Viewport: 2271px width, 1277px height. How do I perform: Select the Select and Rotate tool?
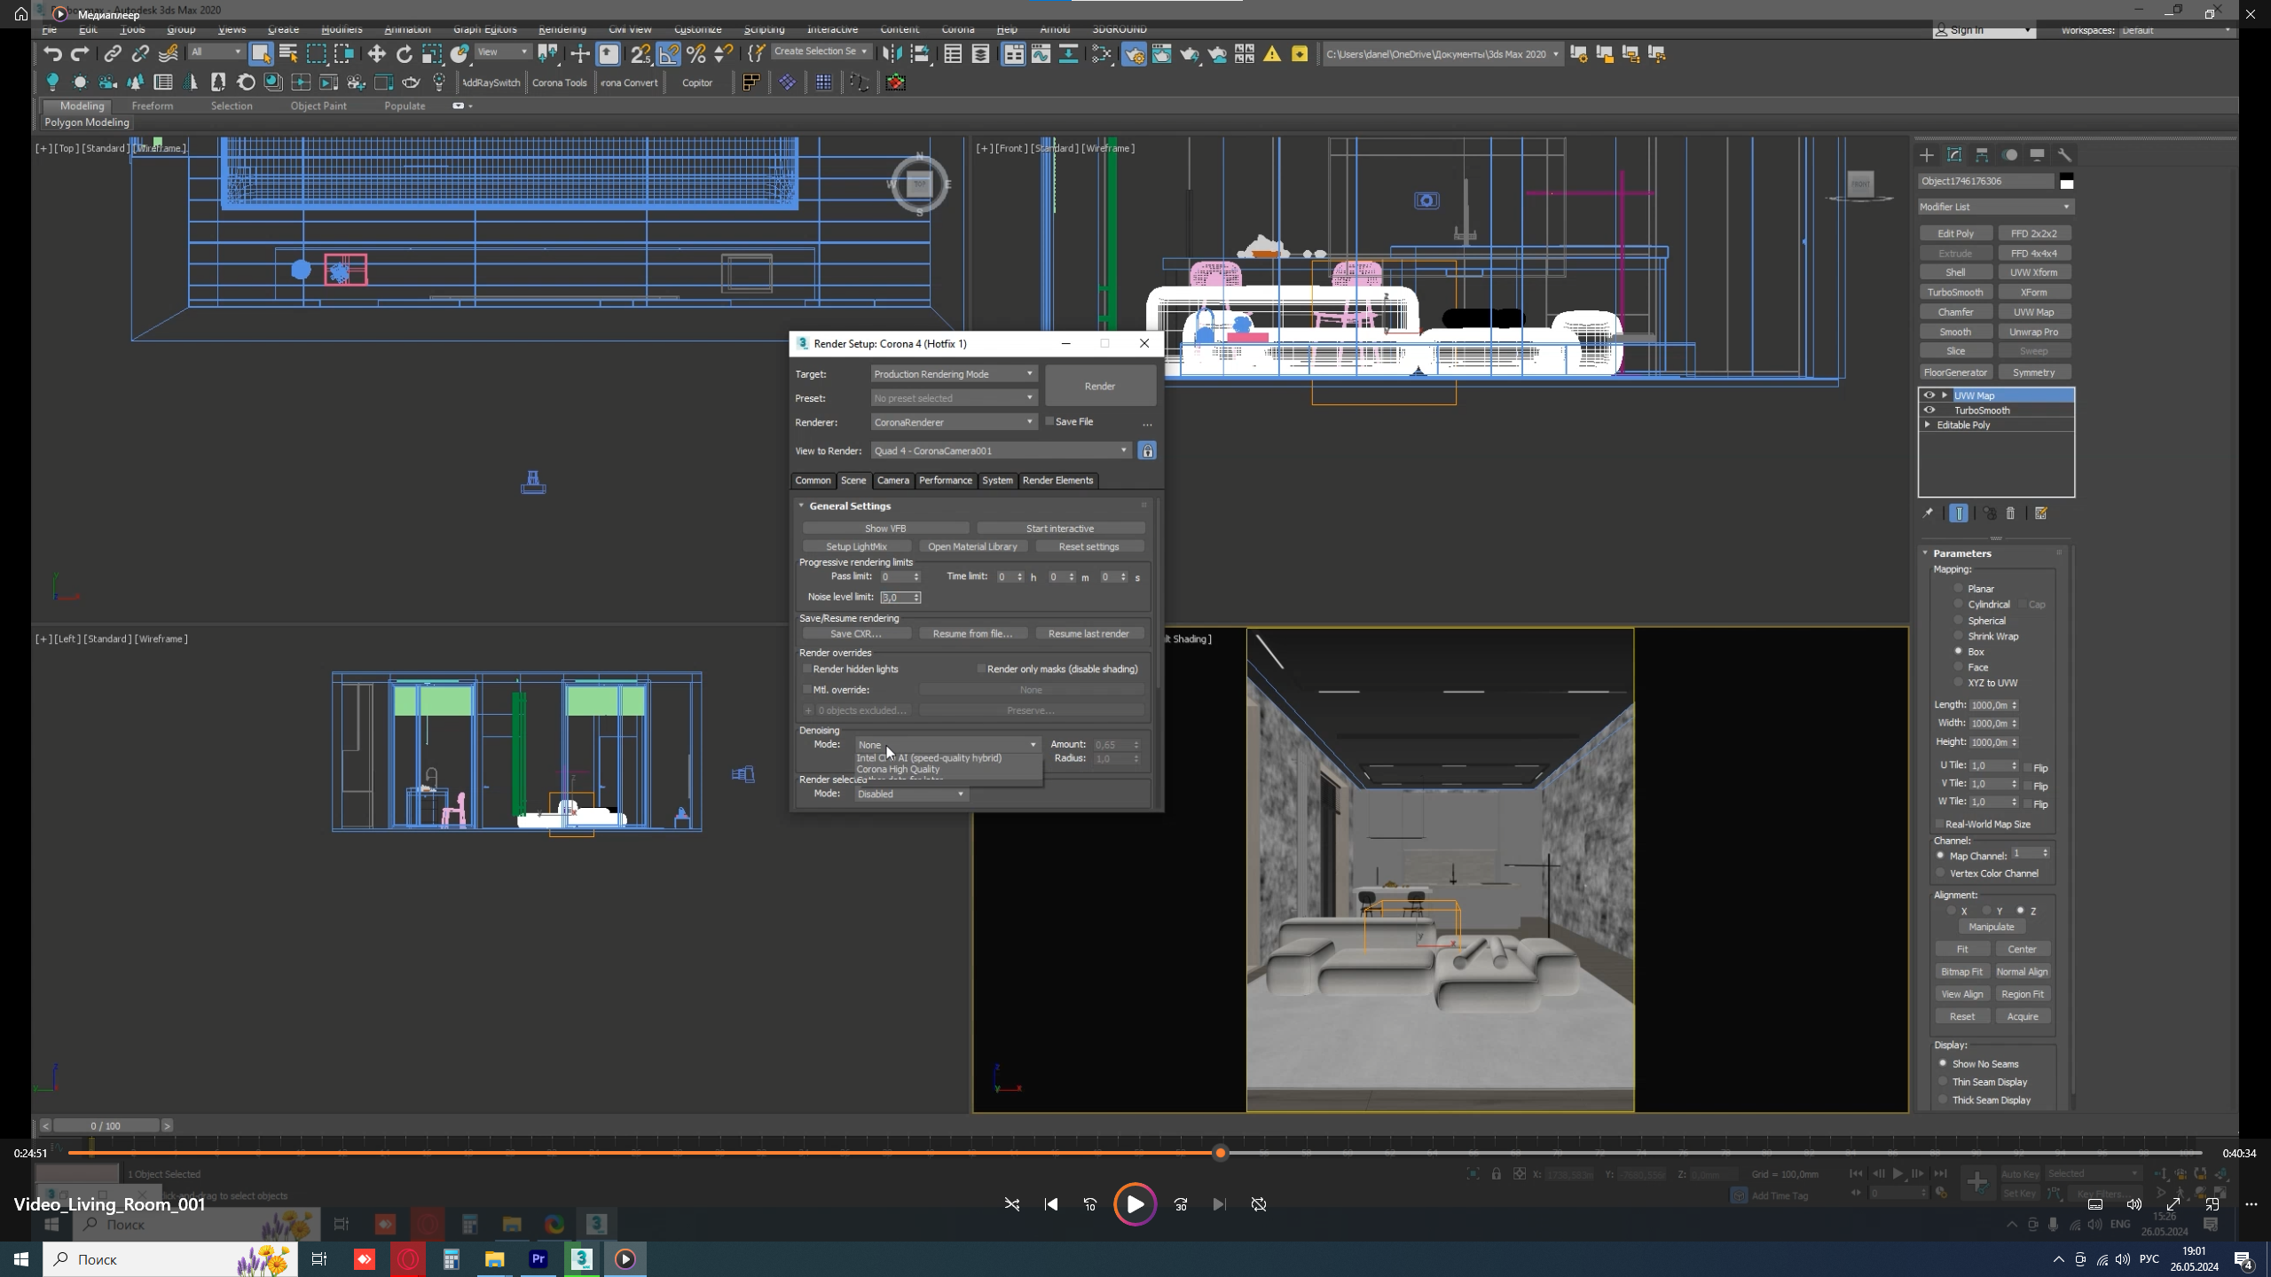pos(405,53)
